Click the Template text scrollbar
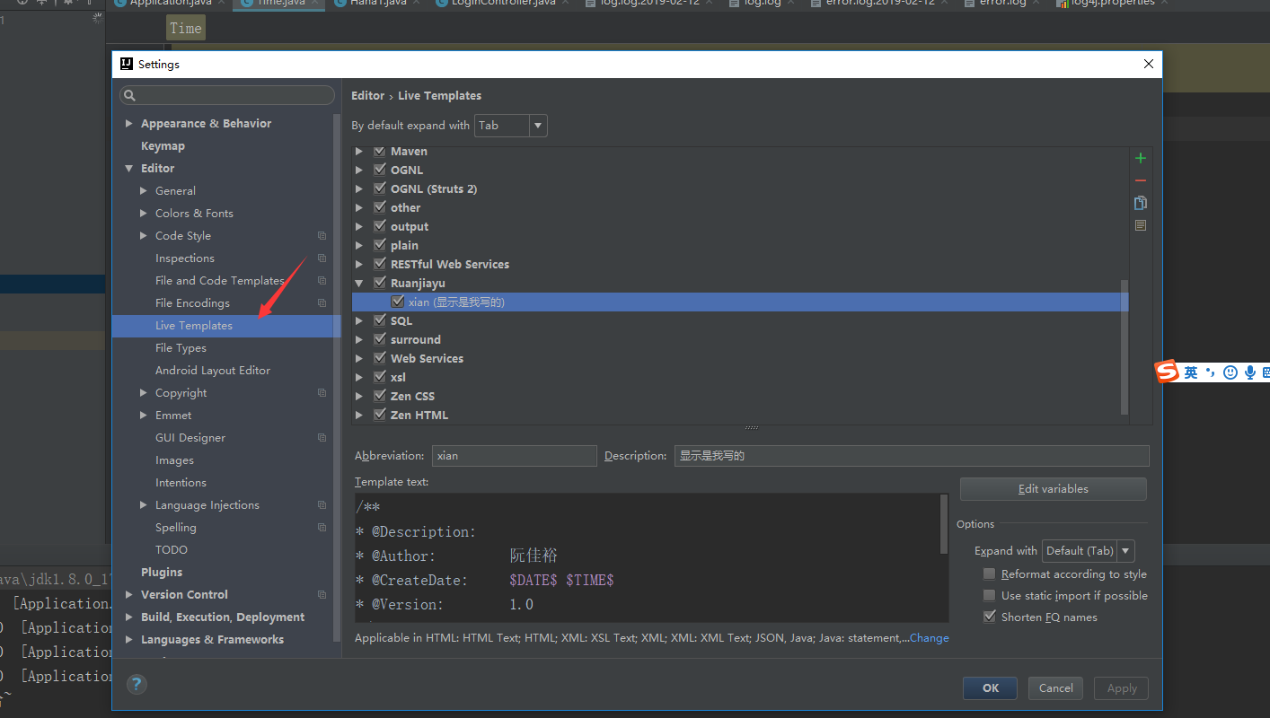The width and height of the screenshot is (1270, 718). [943, 523]
